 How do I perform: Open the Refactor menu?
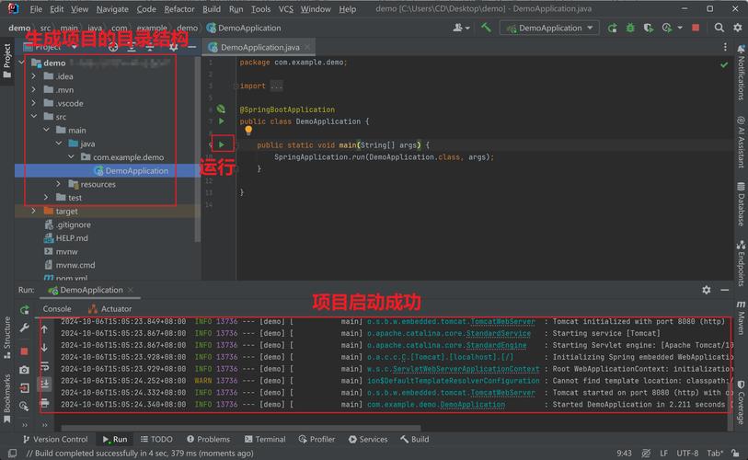click(x=179, y=9)
